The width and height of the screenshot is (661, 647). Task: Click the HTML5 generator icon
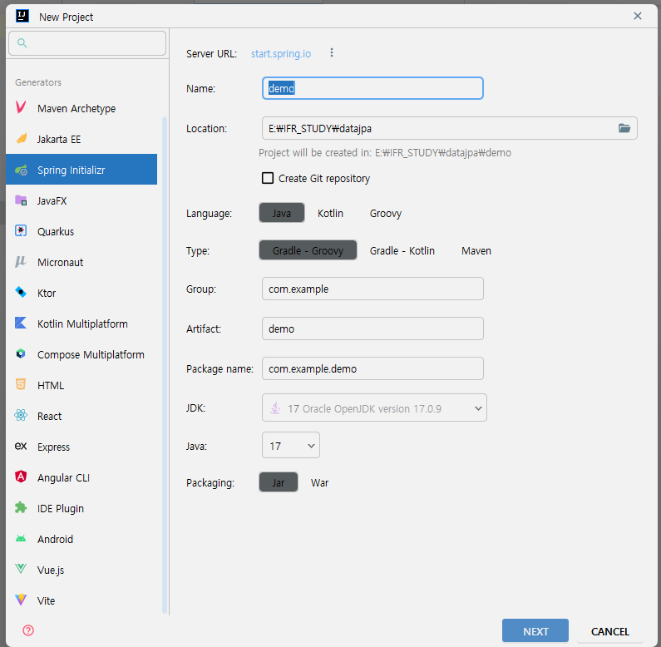[21, 384]
